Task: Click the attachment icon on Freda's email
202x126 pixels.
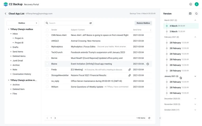Action: click(130, 70)
